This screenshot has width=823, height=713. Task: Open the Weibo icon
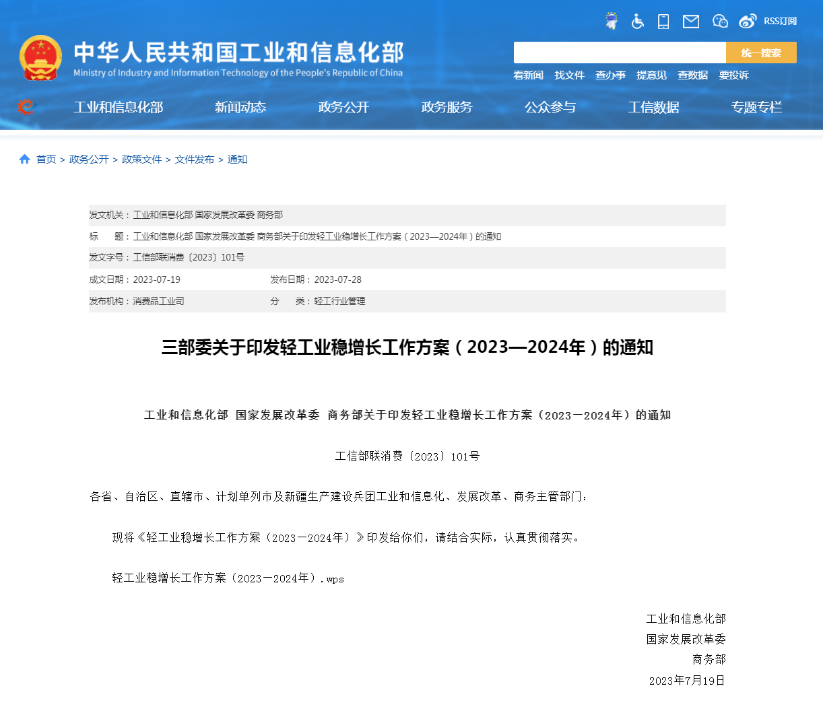(x=748, y=22)
